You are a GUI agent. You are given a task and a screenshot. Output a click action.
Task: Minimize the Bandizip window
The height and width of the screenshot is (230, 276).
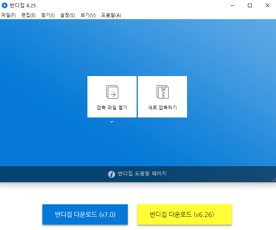pos(233,5)
